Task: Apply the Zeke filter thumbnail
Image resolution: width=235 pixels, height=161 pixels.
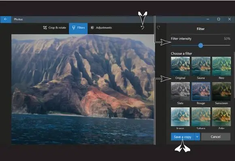Action: (221, 117)
